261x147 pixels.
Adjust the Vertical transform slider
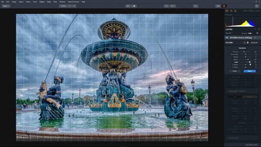[x=246, y=52]
